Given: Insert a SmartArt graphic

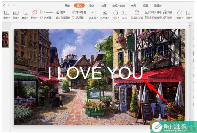Looking at the screenshot, I should point(47,12).
